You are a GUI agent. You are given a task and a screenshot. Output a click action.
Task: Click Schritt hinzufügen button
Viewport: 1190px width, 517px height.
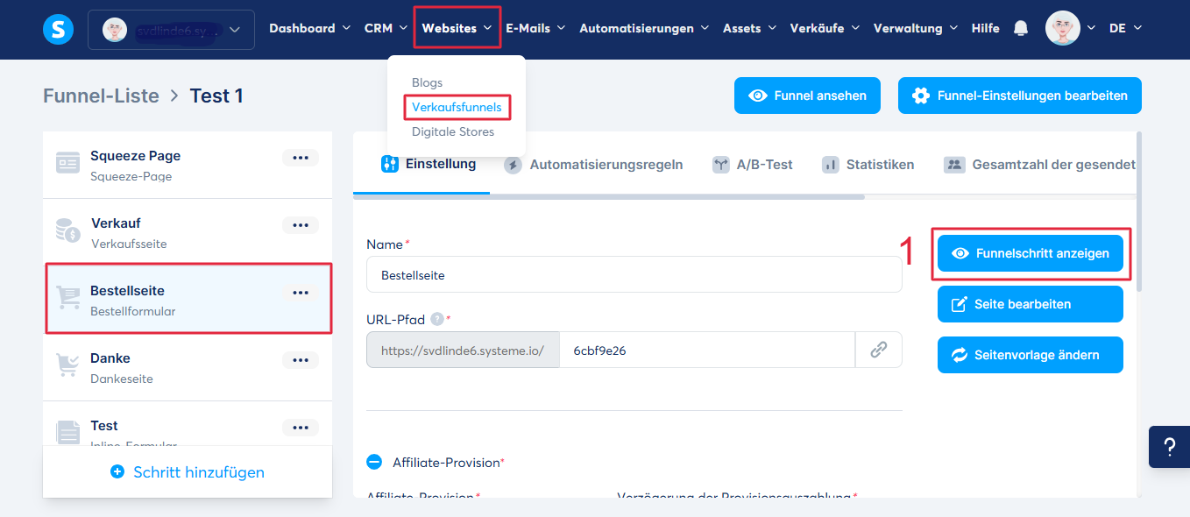(188, 472)
